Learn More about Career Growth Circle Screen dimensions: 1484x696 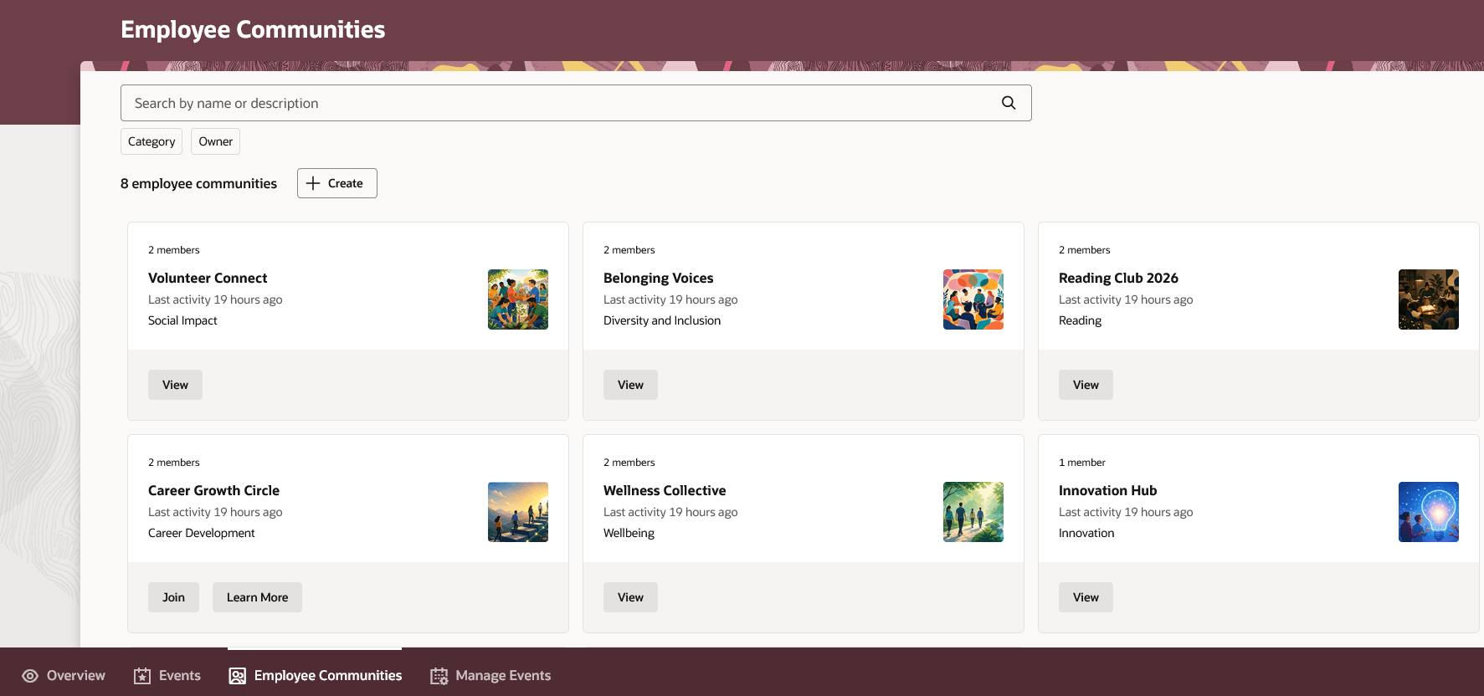[257, 597]
